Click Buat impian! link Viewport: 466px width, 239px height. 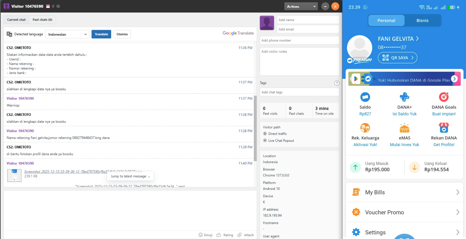444,114
